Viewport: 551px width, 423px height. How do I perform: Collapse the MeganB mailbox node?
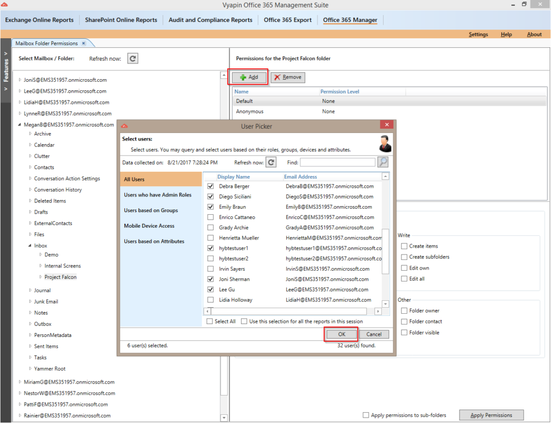pyautogui.click(x=20, y=124)
